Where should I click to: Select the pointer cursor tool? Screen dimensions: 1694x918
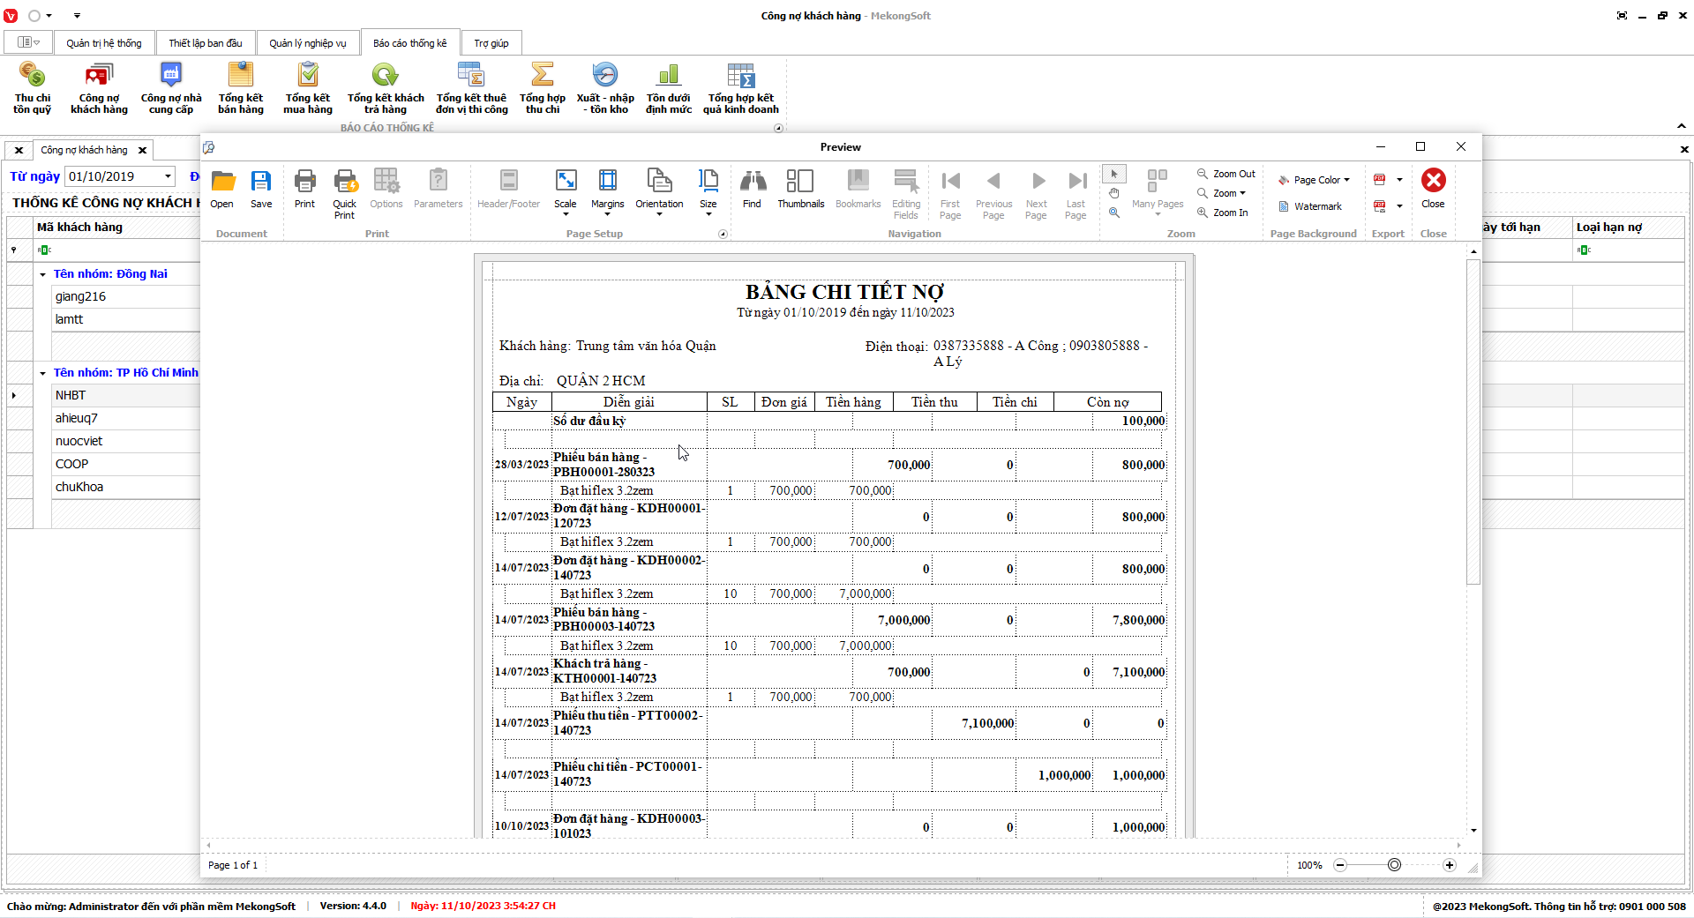click(1114, 174)
